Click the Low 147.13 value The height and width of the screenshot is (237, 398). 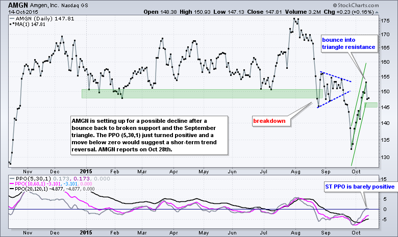tap(229, 12)
